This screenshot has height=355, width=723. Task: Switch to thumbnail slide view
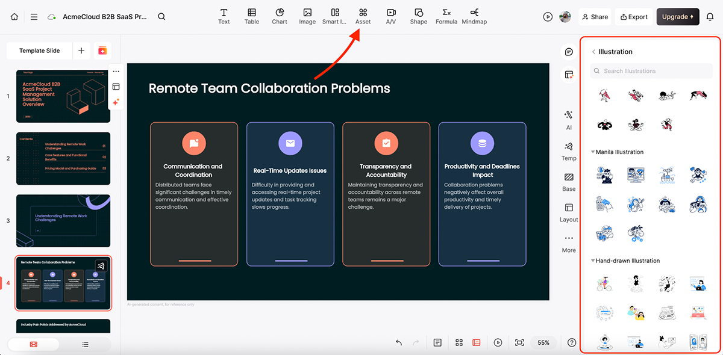(33, 344)
